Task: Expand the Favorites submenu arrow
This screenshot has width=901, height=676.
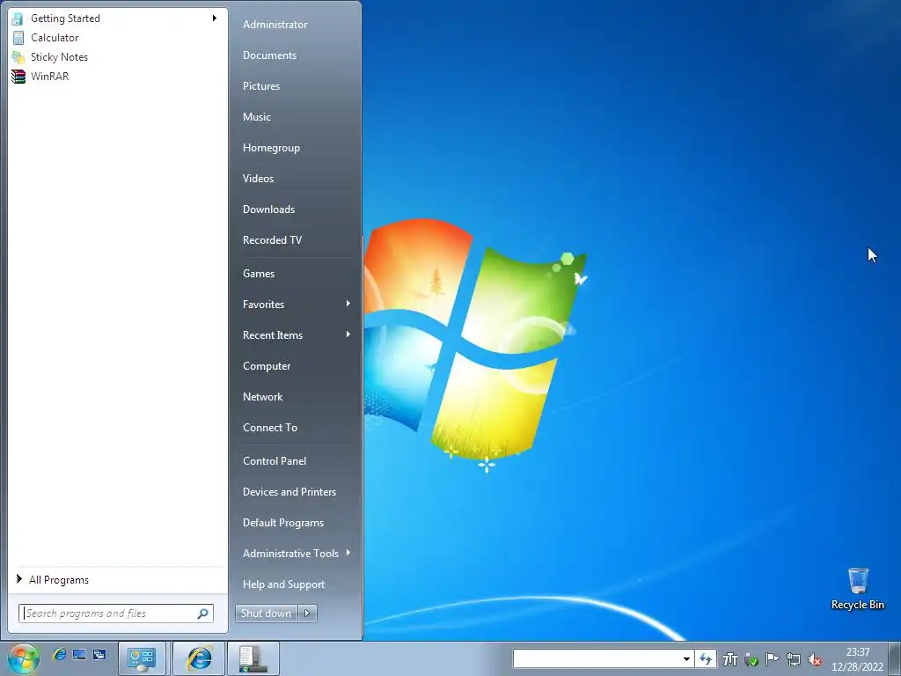Action: click(348, 304)
